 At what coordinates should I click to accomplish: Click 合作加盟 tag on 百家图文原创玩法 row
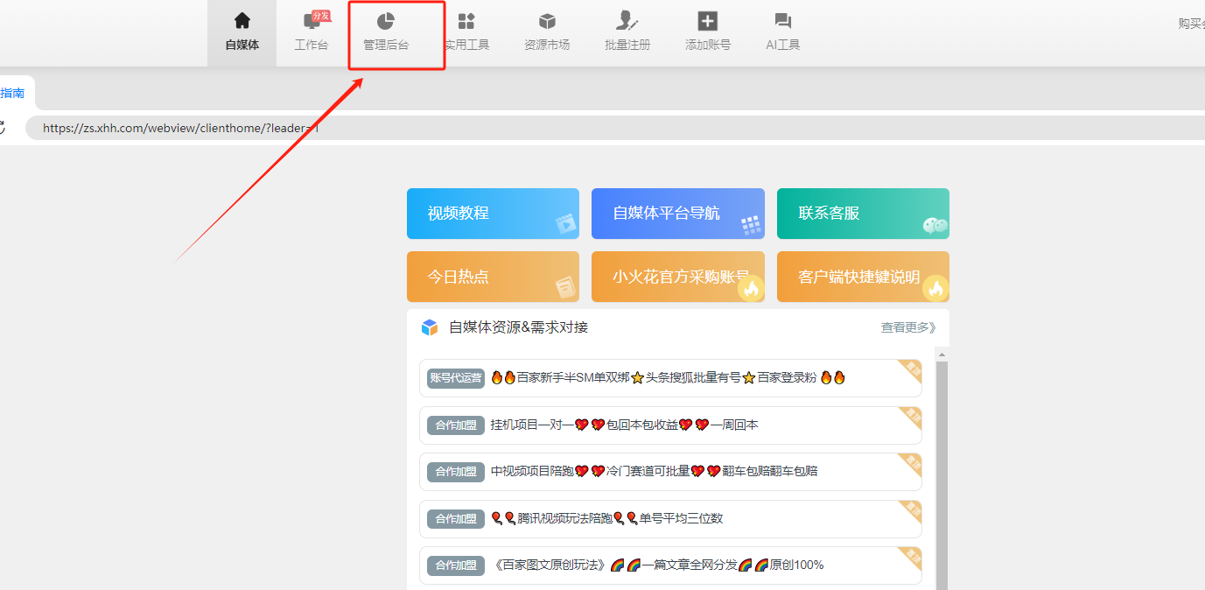tap(456, 565)
